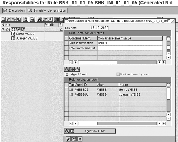Screen dimensions: 178x142
Task: Click the Rule identification cell
Action: [83, 43]
